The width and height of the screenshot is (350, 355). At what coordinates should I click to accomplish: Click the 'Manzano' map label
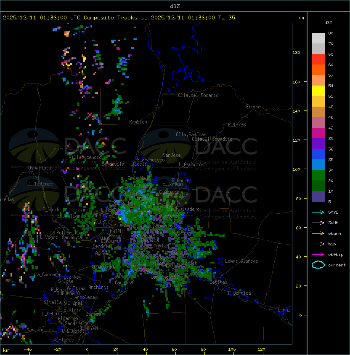click(35, 330)
